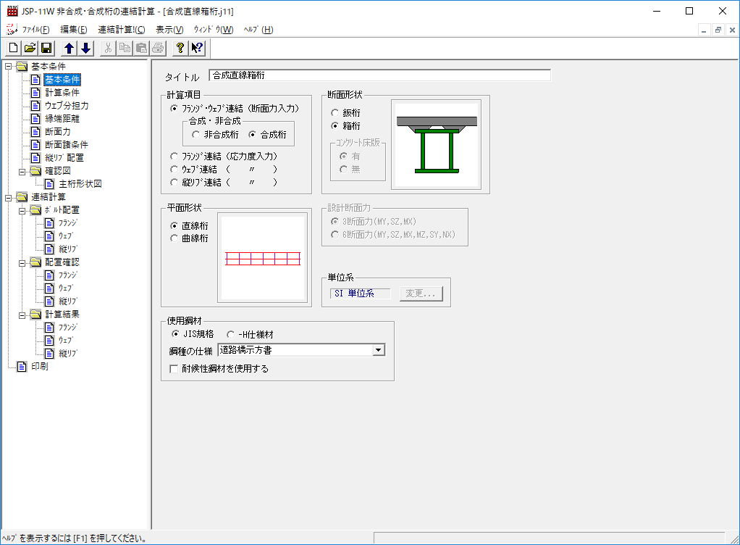The width and height of the screenshot is (740, 545).
Task: Select the 非合成桁 radio button
Action: point(196,135)
